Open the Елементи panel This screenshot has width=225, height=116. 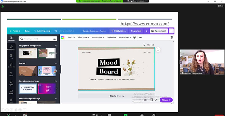[x=11, y=65]
